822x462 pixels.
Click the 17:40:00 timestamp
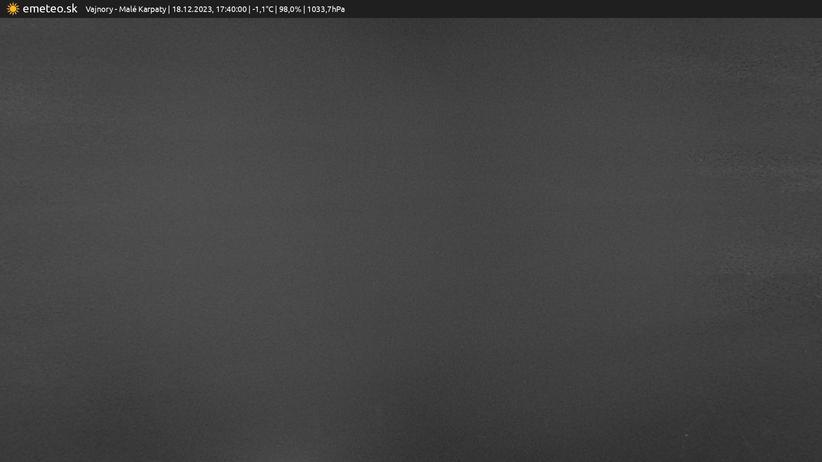pyautogui.click(x=231, y=9)
